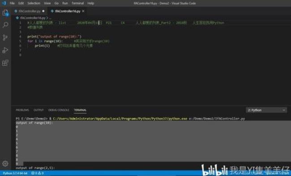Open the Extensions view icon
The image size is (291, 176).
click(x=5, y=63)
